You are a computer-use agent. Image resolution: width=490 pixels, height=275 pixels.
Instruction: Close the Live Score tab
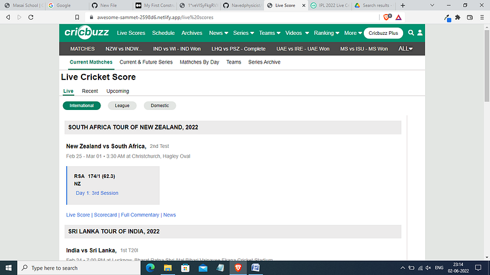tap(303, 5)
